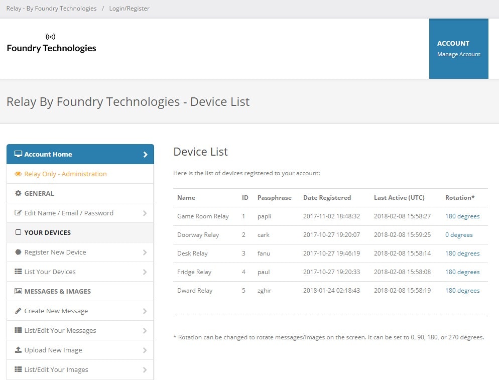Click the gear icon next to GENERAL
The width and height of the screenshot is (499, 380).
(x=18, y=193)
